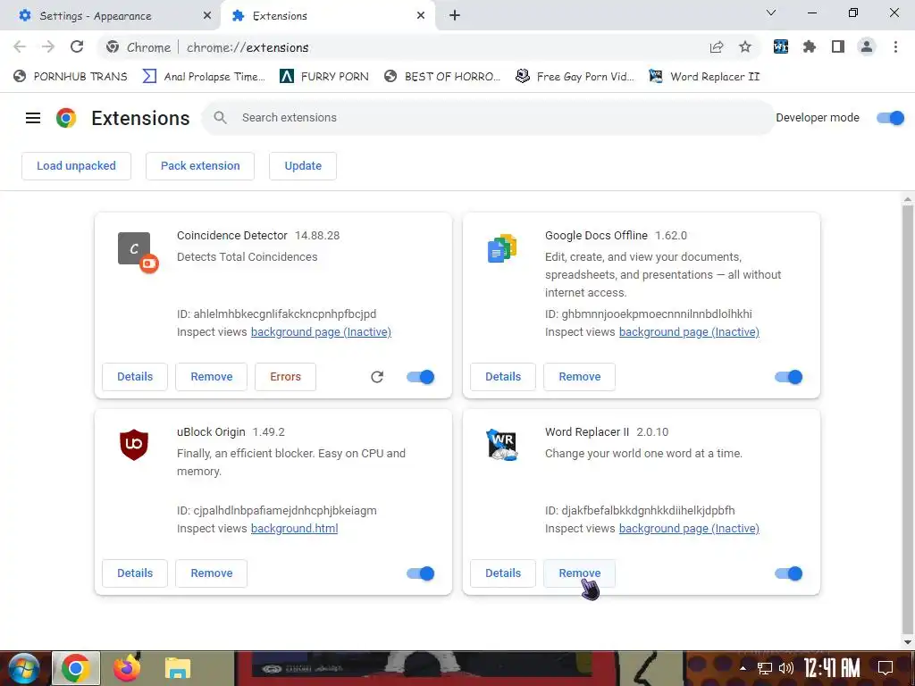Click Pack extension button
915x686 pixels.
tap(200, 166)
